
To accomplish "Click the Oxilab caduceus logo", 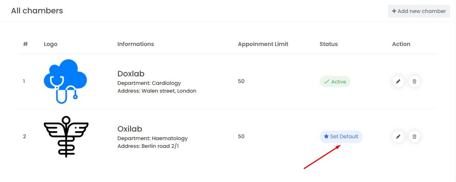I will tap(66, 136).
